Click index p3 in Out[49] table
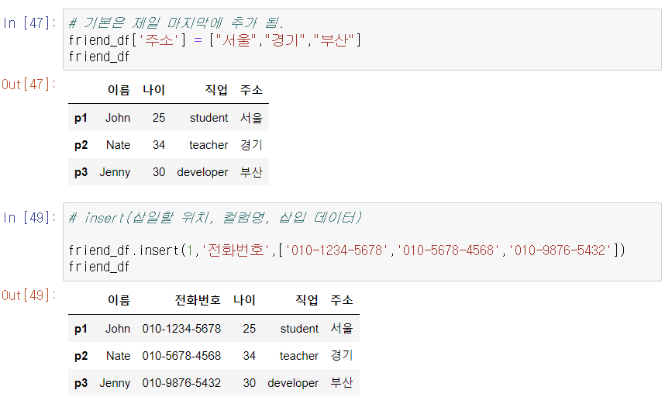The width and height of the screenshot is (672, 397). 81,383
